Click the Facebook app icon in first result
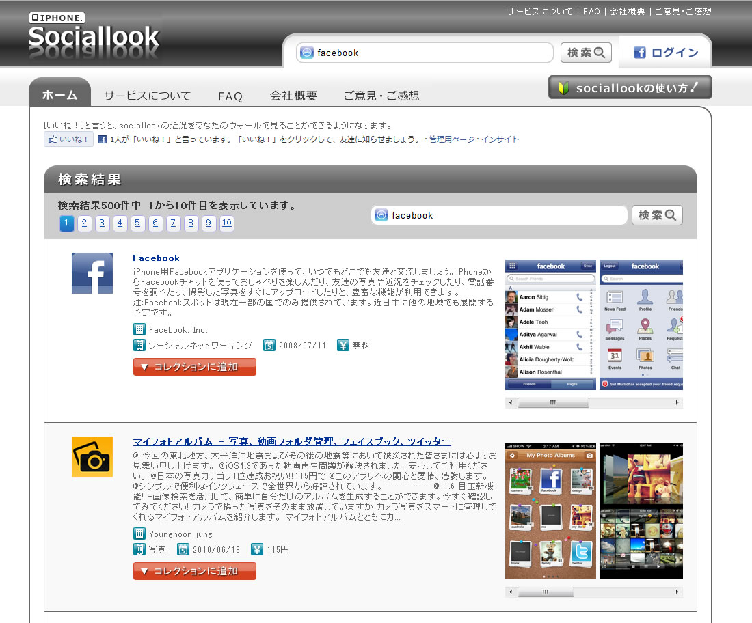Screen dimensions: 752x623 [x=92, y=273]
